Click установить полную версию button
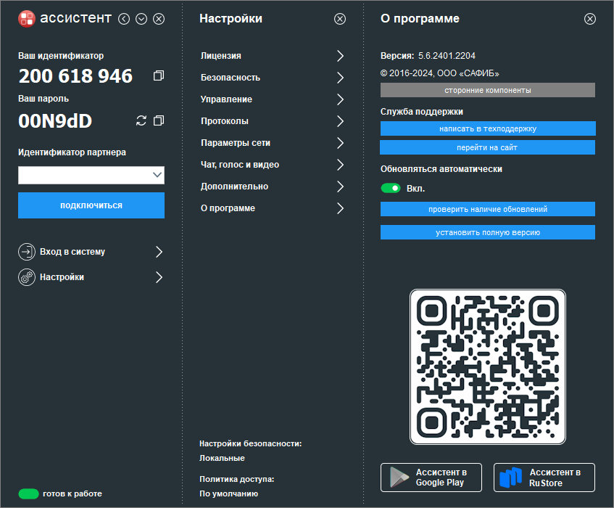This screenshot has width=614, height=508. point(488,232)
